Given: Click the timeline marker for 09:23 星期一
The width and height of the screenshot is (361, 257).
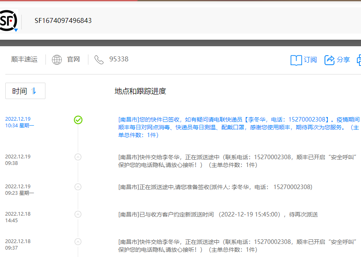Looking at the screenshot, I should pos(78,187).
